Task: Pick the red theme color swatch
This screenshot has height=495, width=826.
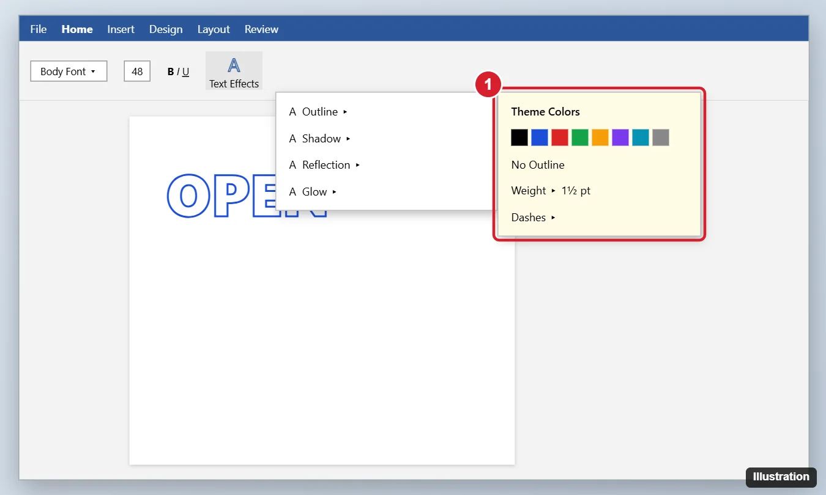Action: click(560, 137)
